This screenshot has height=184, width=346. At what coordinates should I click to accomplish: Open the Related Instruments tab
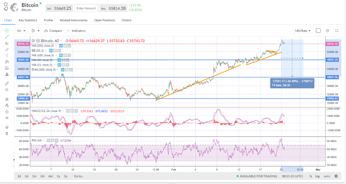(73, 20)
